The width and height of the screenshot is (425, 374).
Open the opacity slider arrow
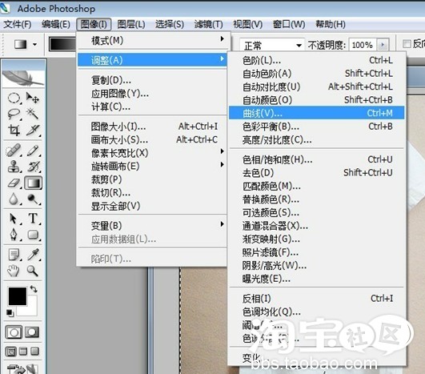coord(383,45)
